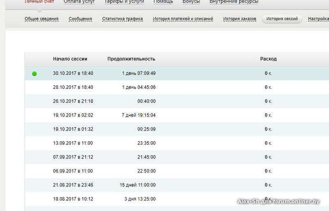Click duration 00:25:09
The image size is (329, 211).
[147, 129]
